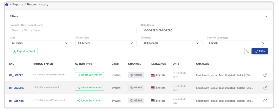Open Reports breadcrumb link
The image size is (278, 110).
tap(18, 4)
